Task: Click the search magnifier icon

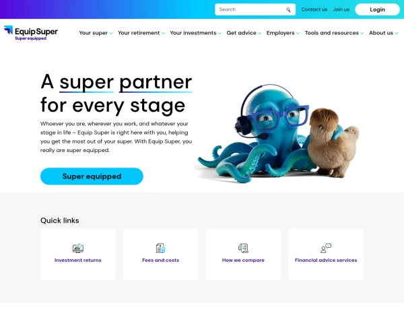Action: [x=288, y=10]
